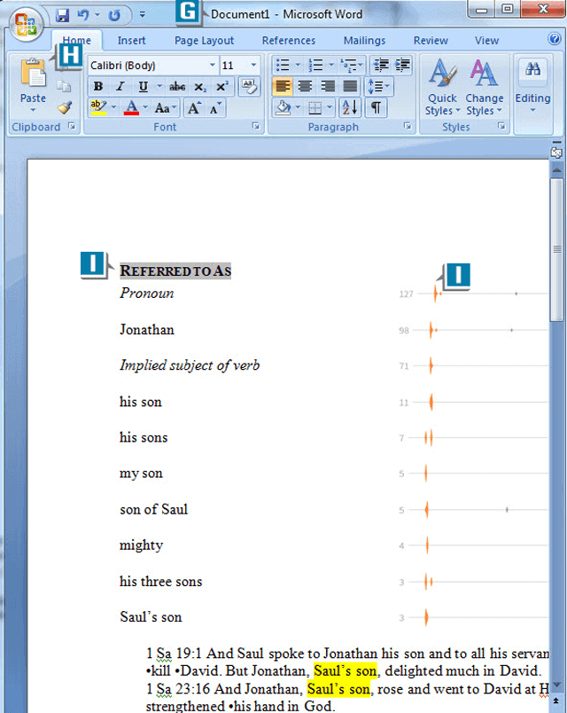Open Quick Styles gallery
The width and height of the screenshot is (567, 713).
pyautogui.click(x=441, y=89)
